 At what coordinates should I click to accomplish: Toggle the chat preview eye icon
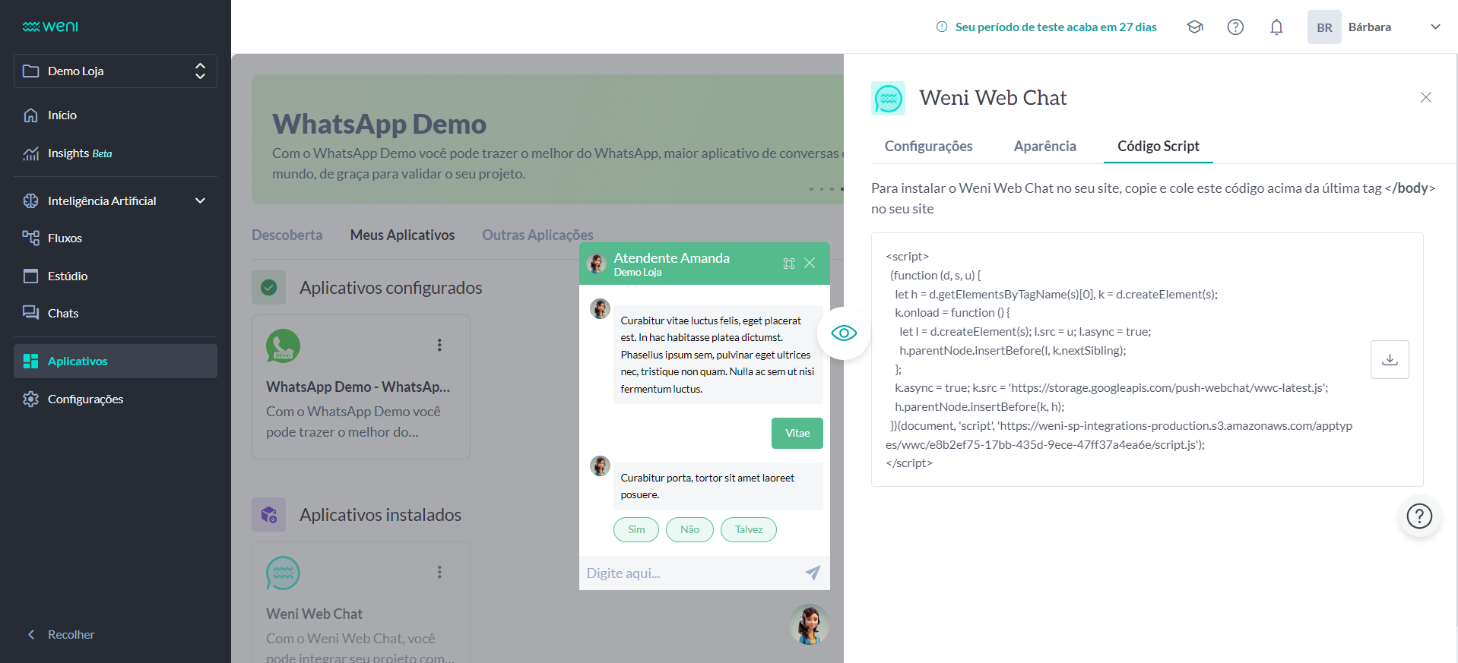tap(844, 333)
